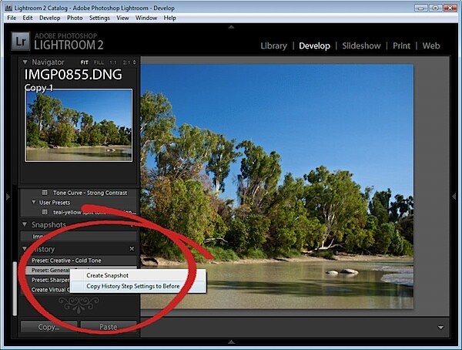Click the Paste button
The width and height of the screenshot is (462, 350).
(109, 327)
